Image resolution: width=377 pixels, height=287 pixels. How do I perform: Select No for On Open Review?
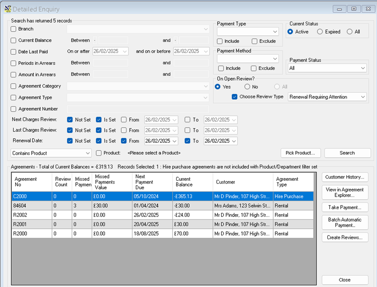pos(247,87)
